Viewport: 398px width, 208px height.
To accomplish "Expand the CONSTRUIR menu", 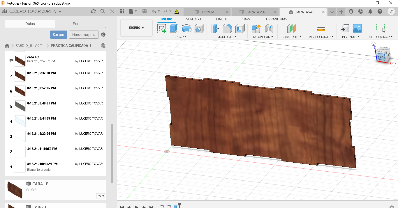I will 291,37.
